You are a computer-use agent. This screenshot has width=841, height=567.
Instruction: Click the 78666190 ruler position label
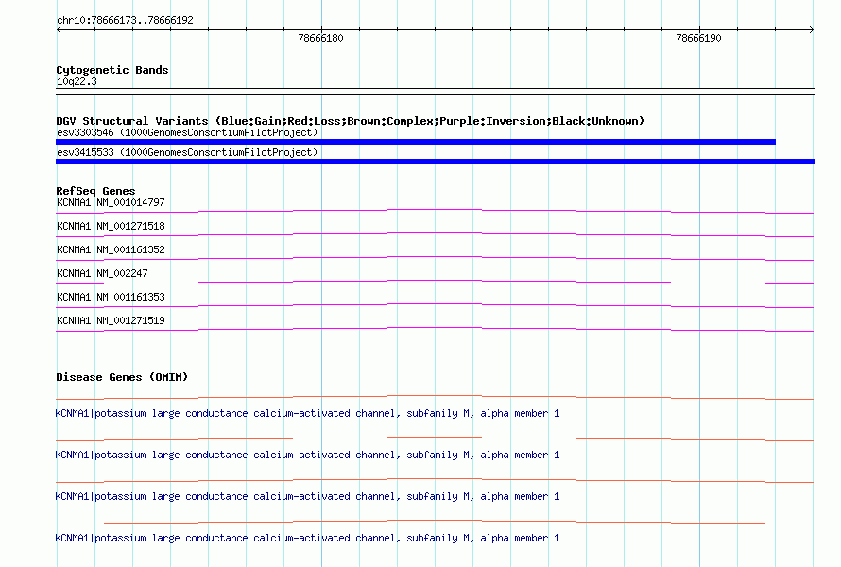click(699, 38)
